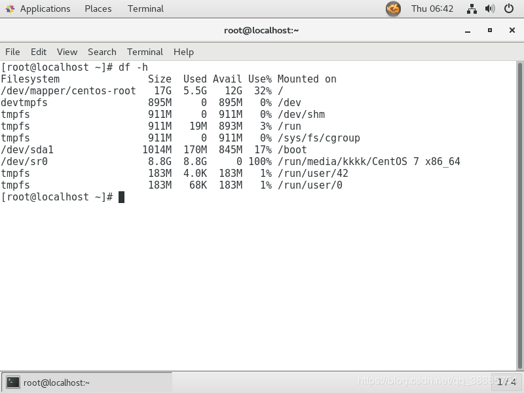The width and height of the screenshot is (524, 393).
Task: Click the orange notification icon in top panel
Action: [393, 9]
